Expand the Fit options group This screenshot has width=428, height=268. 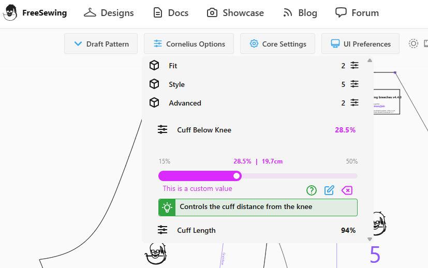173,66
